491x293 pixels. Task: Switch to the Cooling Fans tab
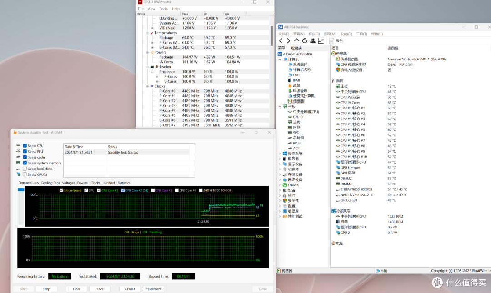pyautogui.click(x=50, y=183)
